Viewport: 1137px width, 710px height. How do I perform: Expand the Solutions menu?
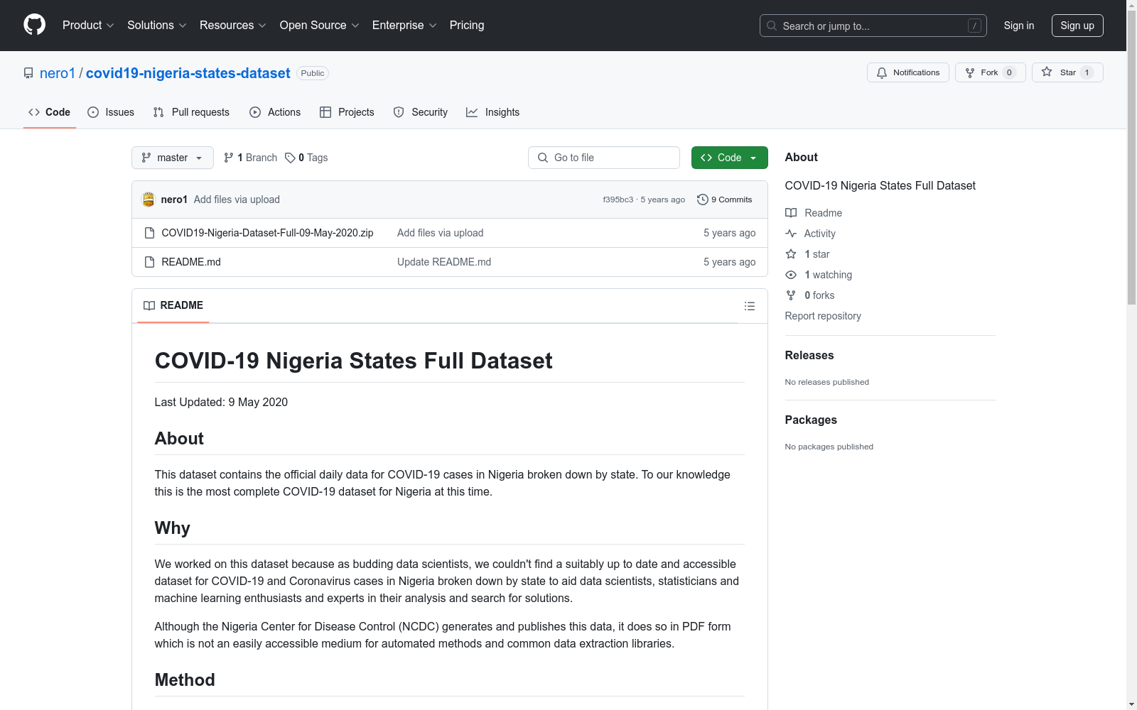point(157,26)
